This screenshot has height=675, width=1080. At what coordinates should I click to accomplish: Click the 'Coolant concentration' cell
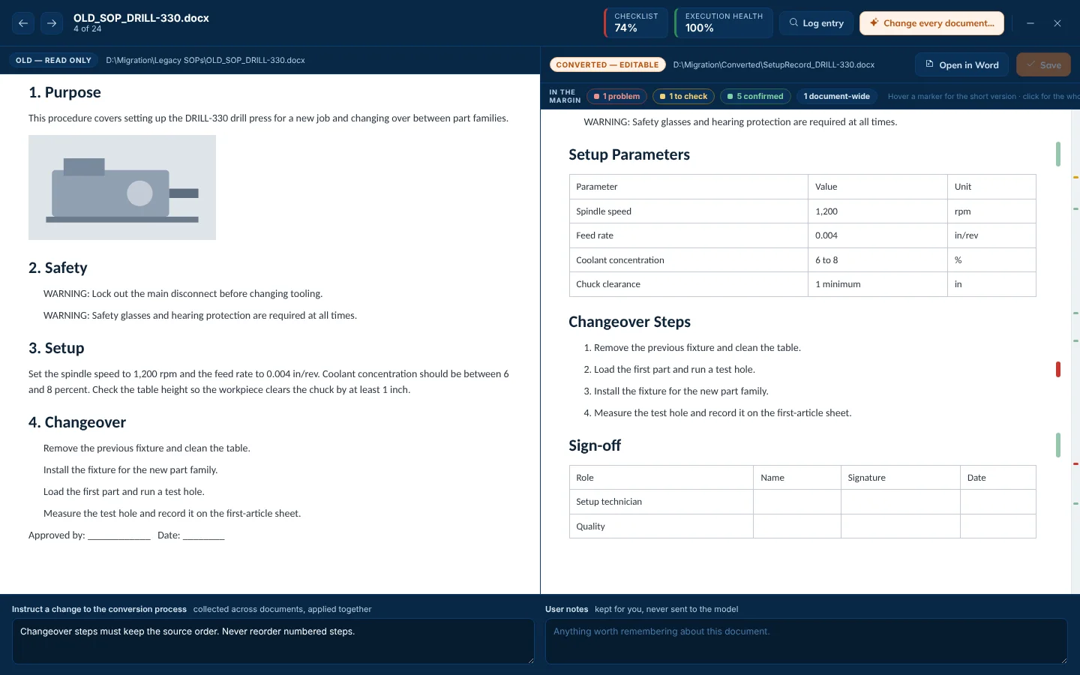click(x=688, y=260)
